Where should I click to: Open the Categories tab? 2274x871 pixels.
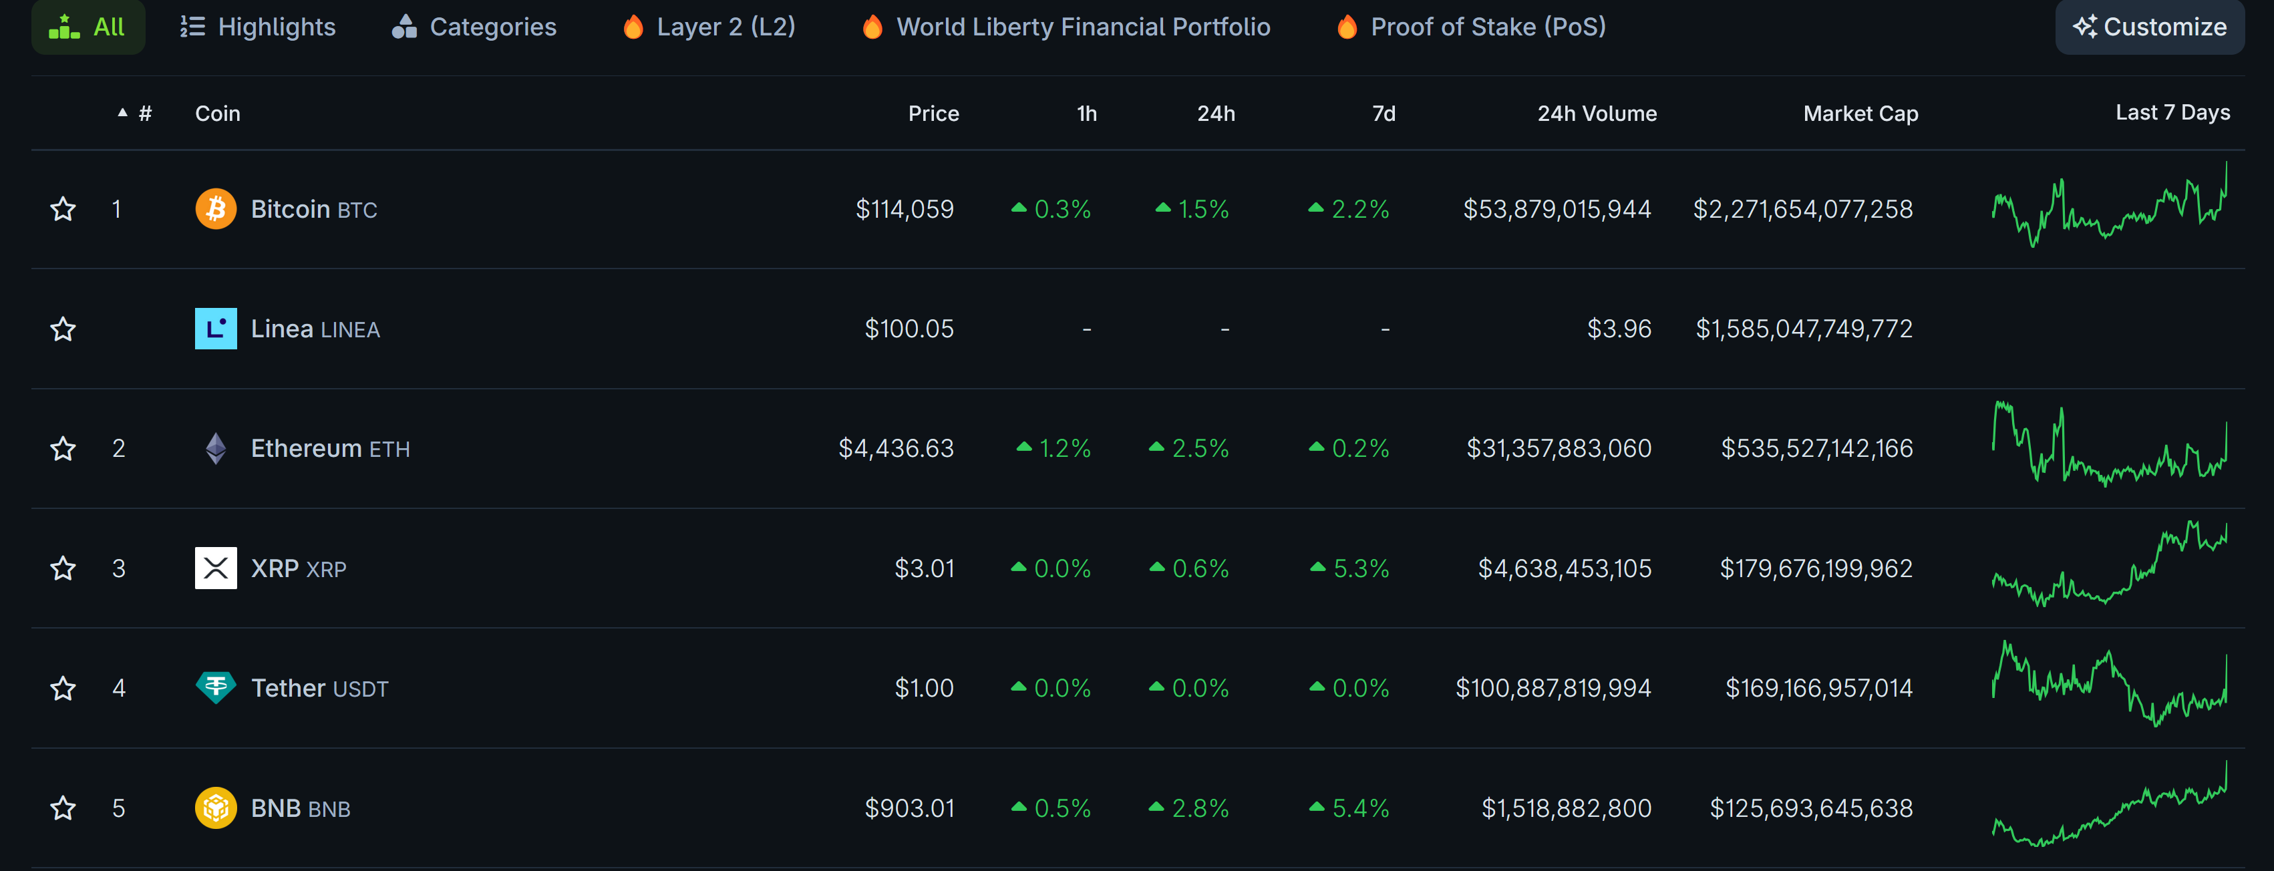click(474, 27)
